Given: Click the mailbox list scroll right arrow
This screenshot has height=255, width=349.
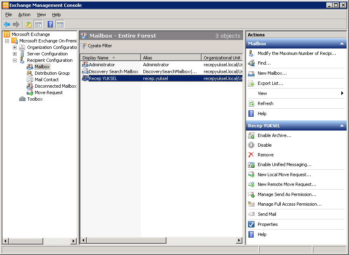Looking at the screenshot, I should coord(239,240).
